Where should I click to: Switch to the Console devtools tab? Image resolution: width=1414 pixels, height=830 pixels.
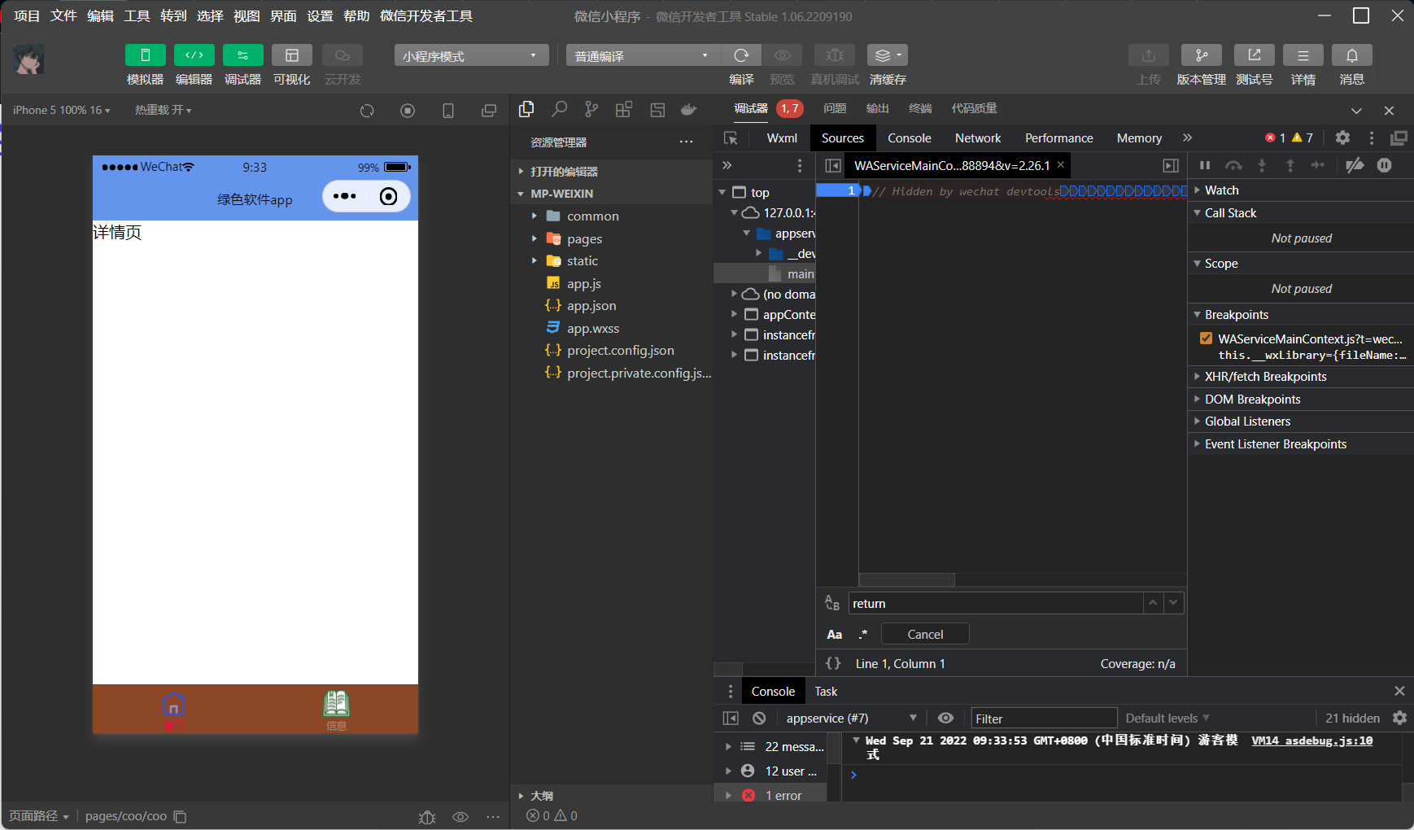[x=909, y=138]
